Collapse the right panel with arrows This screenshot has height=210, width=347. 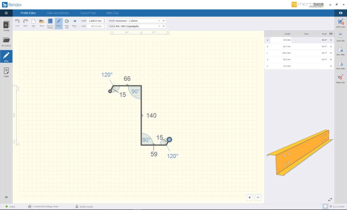341,13
